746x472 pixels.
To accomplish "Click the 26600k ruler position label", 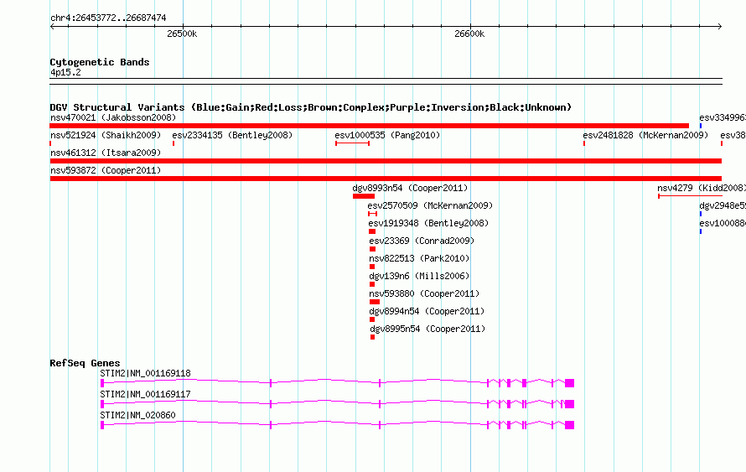I will point(469,34).
